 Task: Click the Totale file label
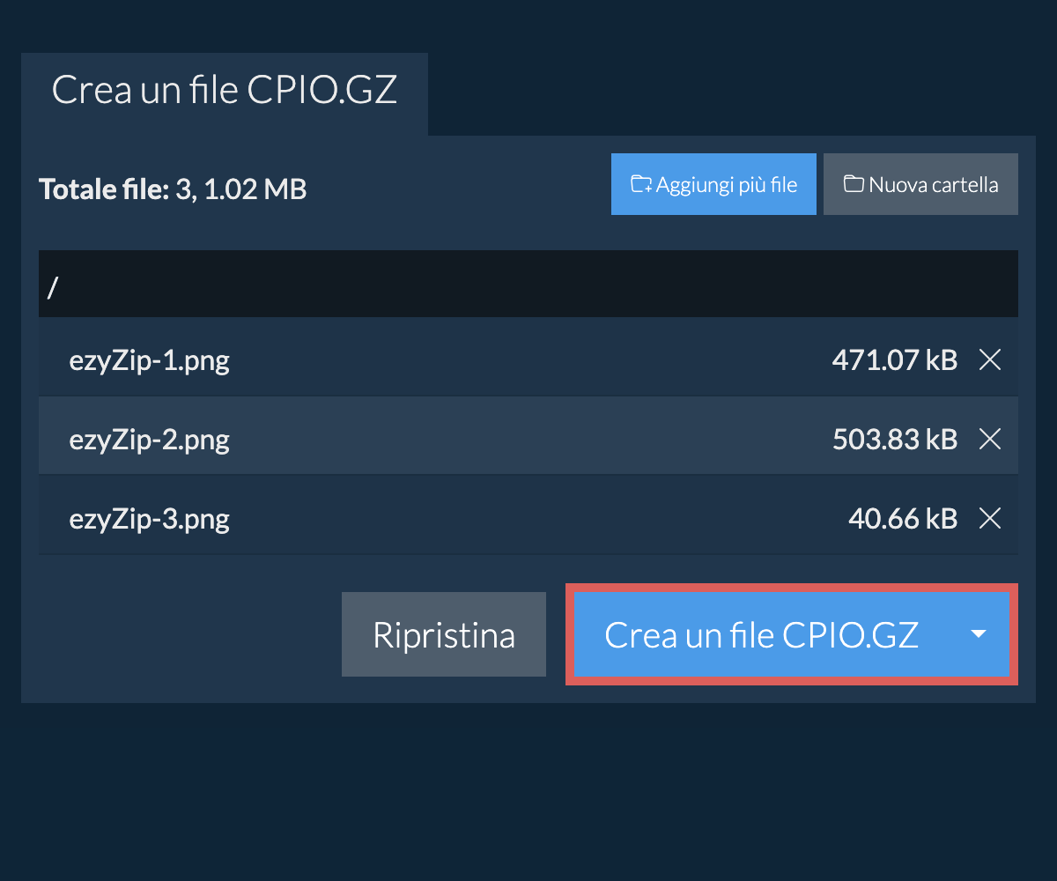coord(103,189)
